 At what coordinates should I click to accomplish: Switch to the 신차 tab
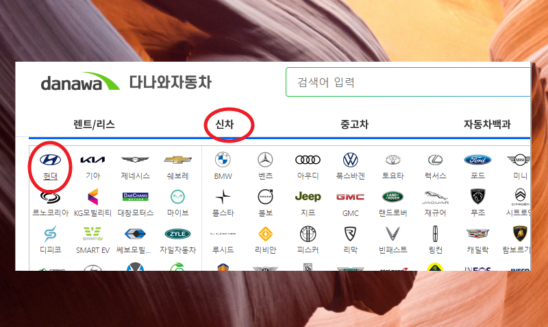pyautogui.click(x=225, y=124)
